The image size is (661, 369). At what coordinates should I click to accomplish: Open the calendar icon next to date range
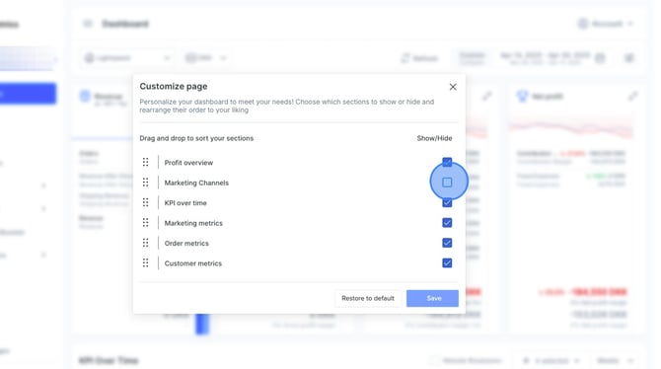[600, 58]
